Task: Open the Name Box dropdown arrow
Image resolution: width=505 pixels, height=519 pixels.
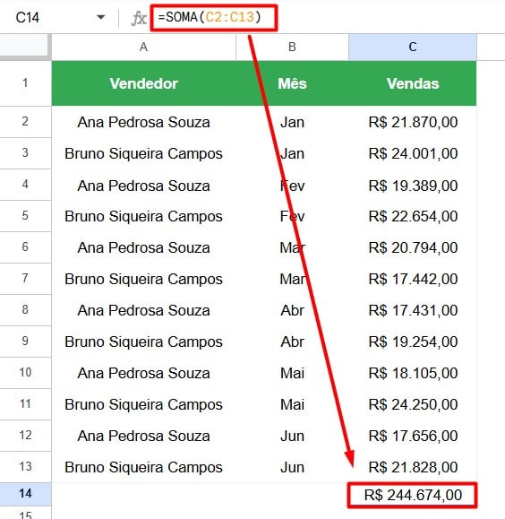Action: 100,17
